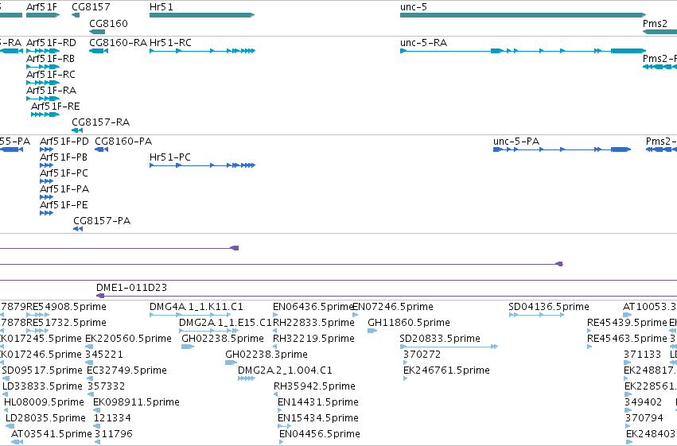Screen dimensions: 677x446
Task: Click the Arf51F-PA protein label
Action: [x=64, y=189]
